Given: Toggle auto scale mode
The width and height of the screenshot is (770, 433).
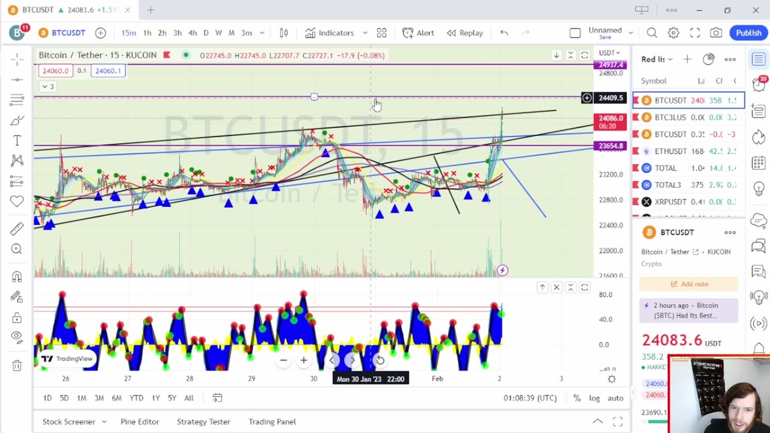Looking at the screenshot, I should [x=615, y=398].
